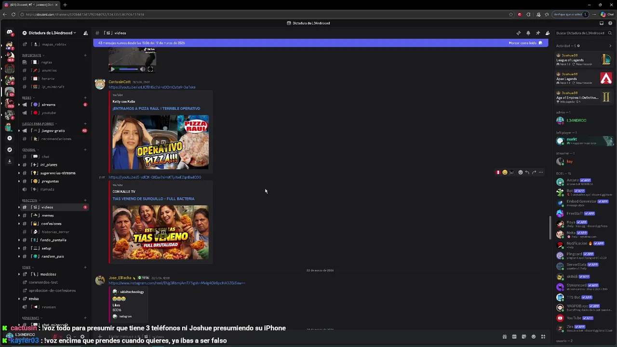Open the Apex Legends activity icon
617x347 pixels.
606,78
